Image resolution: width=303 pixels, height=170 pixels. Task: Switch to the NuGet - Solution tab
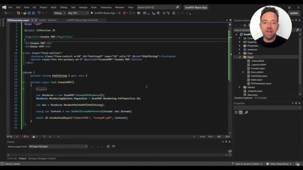pyautogui.click(x=48, y=20)
